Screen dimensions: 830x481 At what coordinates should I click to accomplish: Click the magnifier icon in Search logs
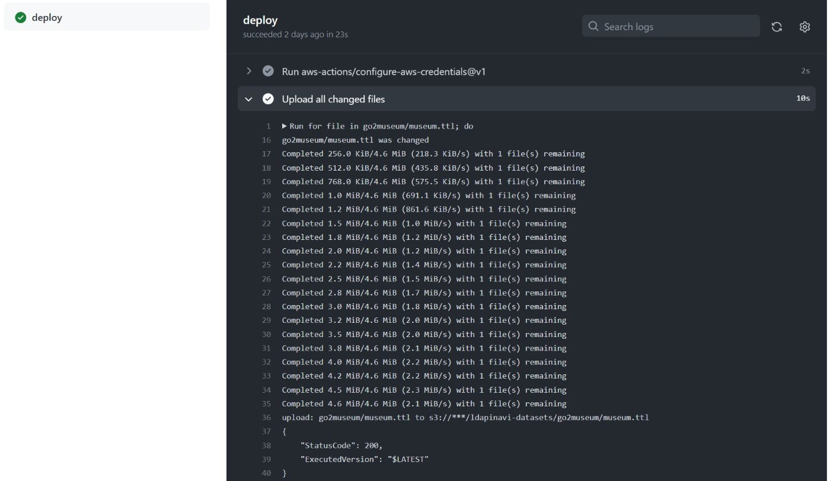pos(593,27)
